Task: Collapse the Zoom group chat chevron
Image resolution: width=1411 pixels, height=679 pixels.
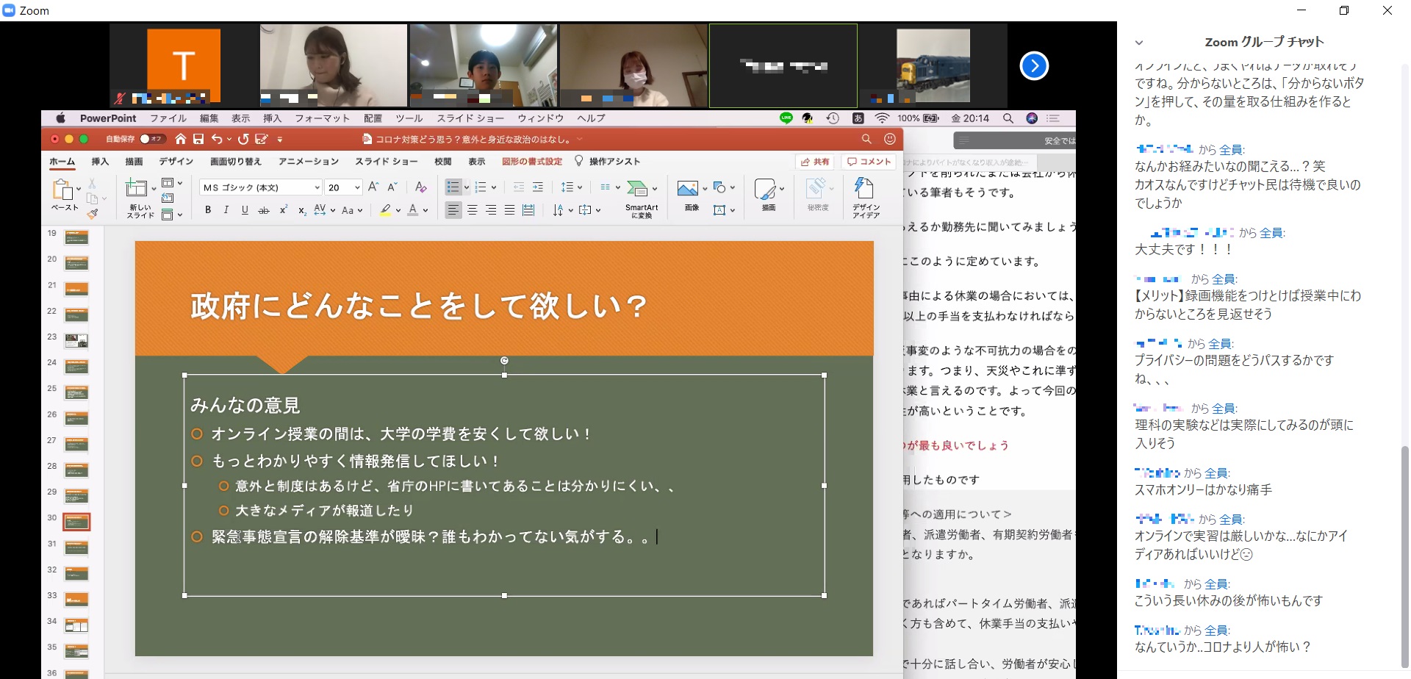Action: coord(1138,43)
